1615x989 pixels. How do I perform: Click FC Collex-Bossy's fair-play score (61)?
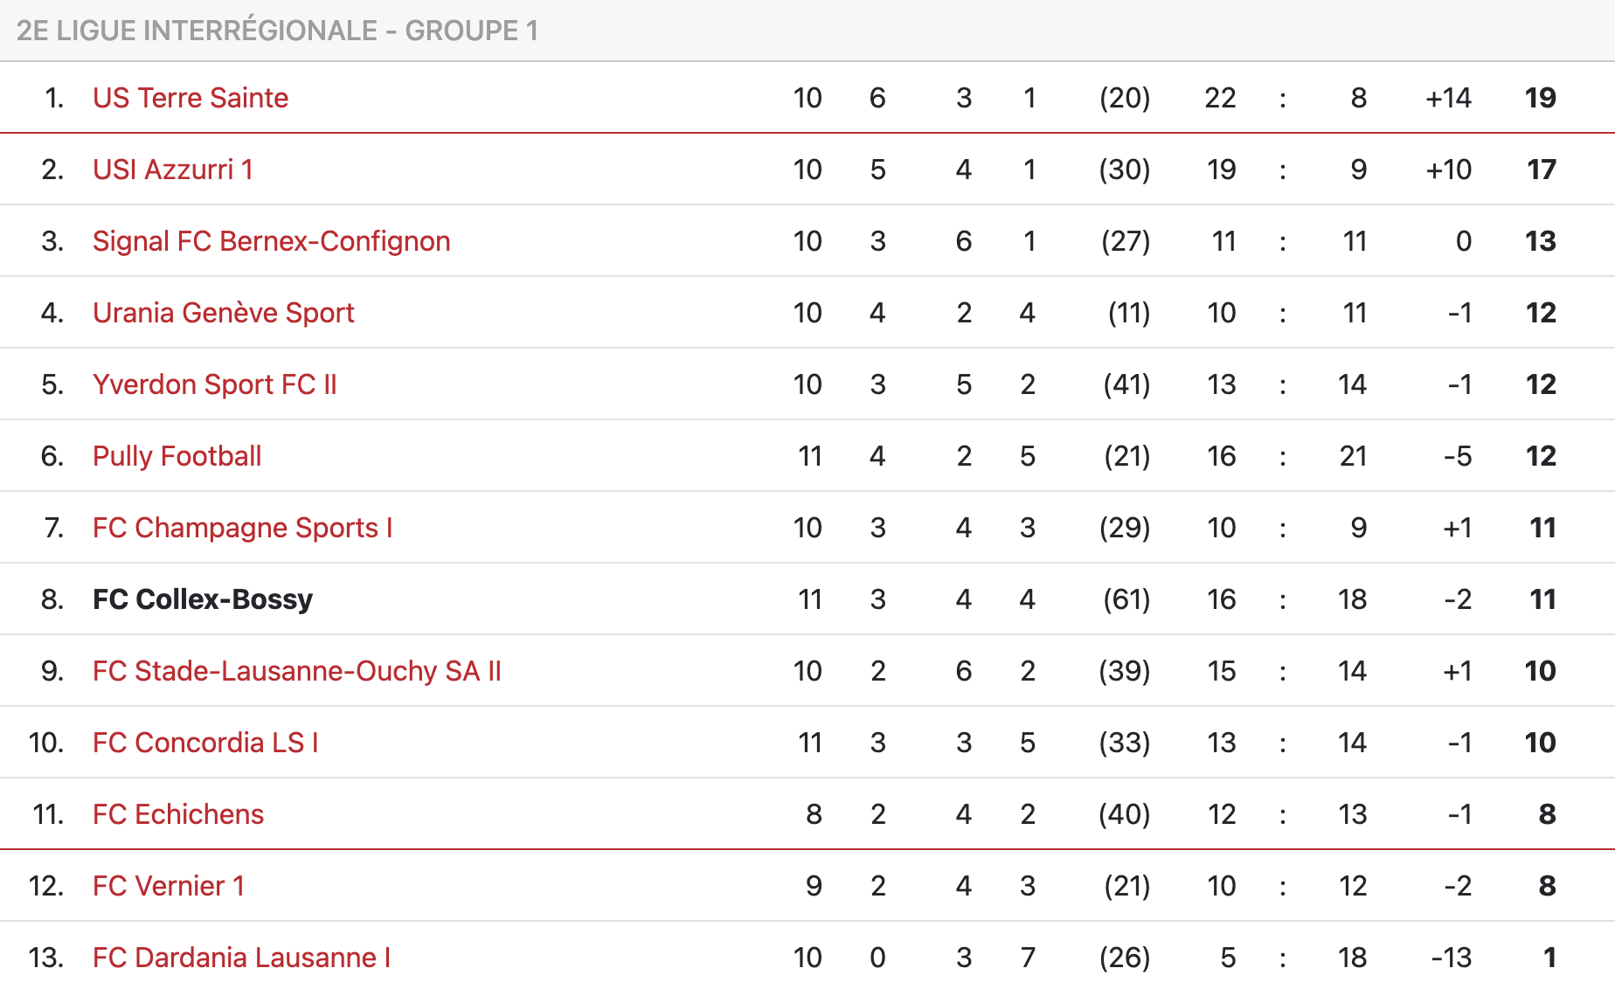coord(1126,599)
